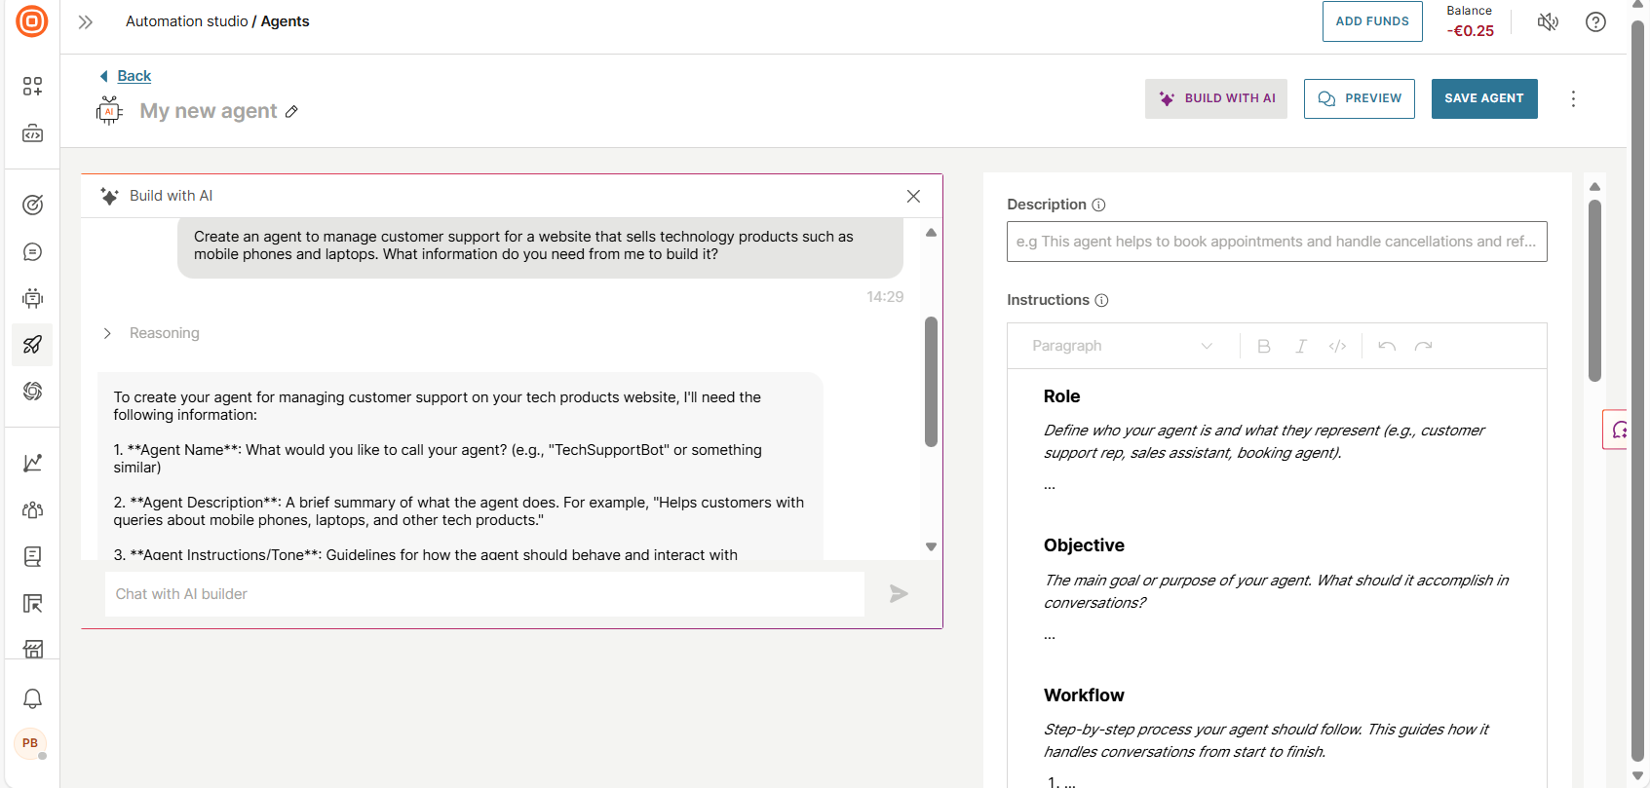
Task: Click the BUILD WITH AI button
Action: coord(1216,98)
